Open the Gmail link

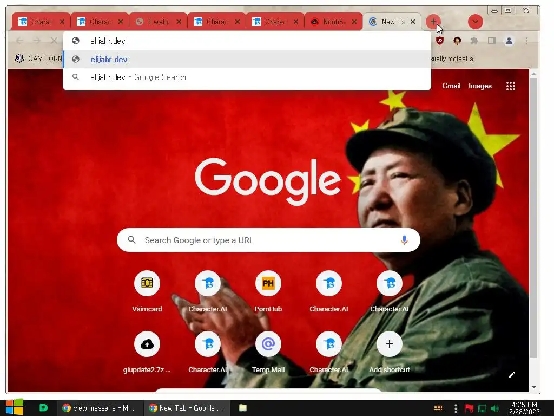click(451, 86)
